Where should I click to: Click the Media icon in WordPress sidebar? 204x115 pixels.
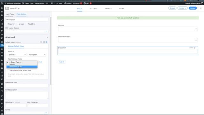click(2, 24)
